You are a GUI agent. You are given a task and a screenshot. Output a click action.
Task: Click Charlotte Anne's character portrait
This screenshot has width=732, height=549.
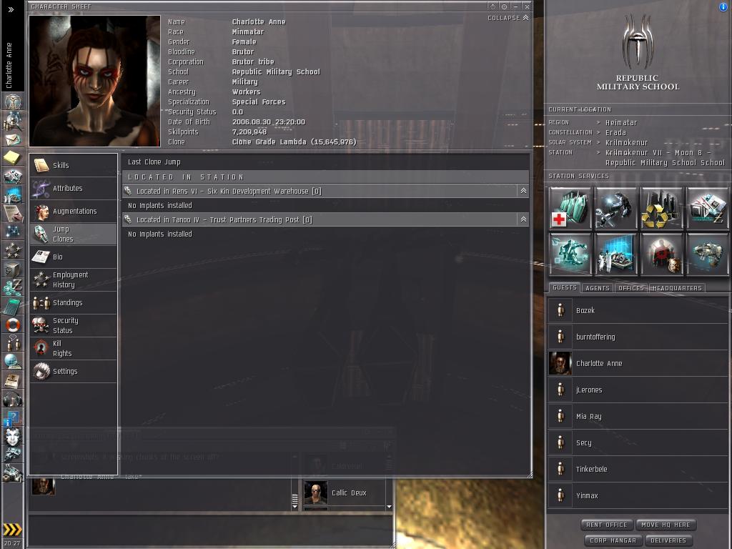point(95,81)
